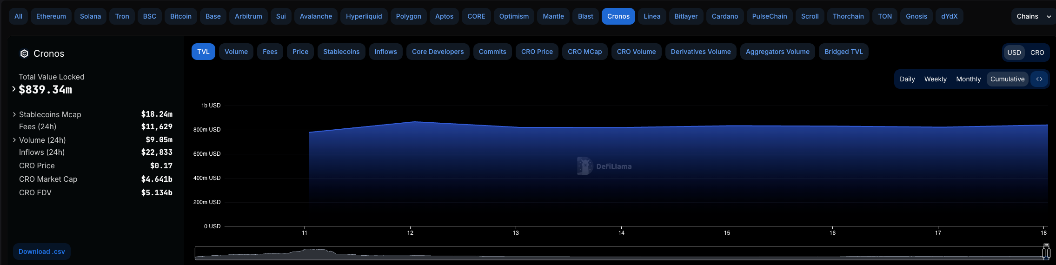Select the All chains tab
The image size is (1056, 265).
coord(18,16)
